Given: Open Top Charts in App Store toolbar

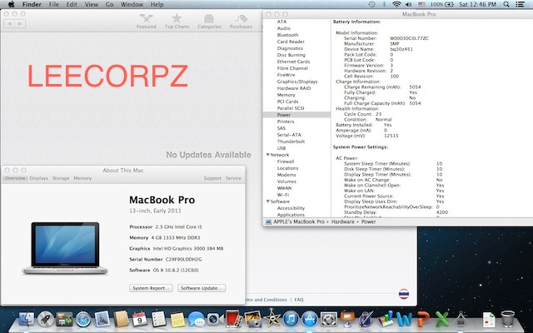Looking at the screenshot, I should [177, 22].
